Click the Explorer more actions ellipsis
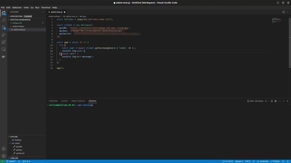291x163 pixels. [42, 12]
